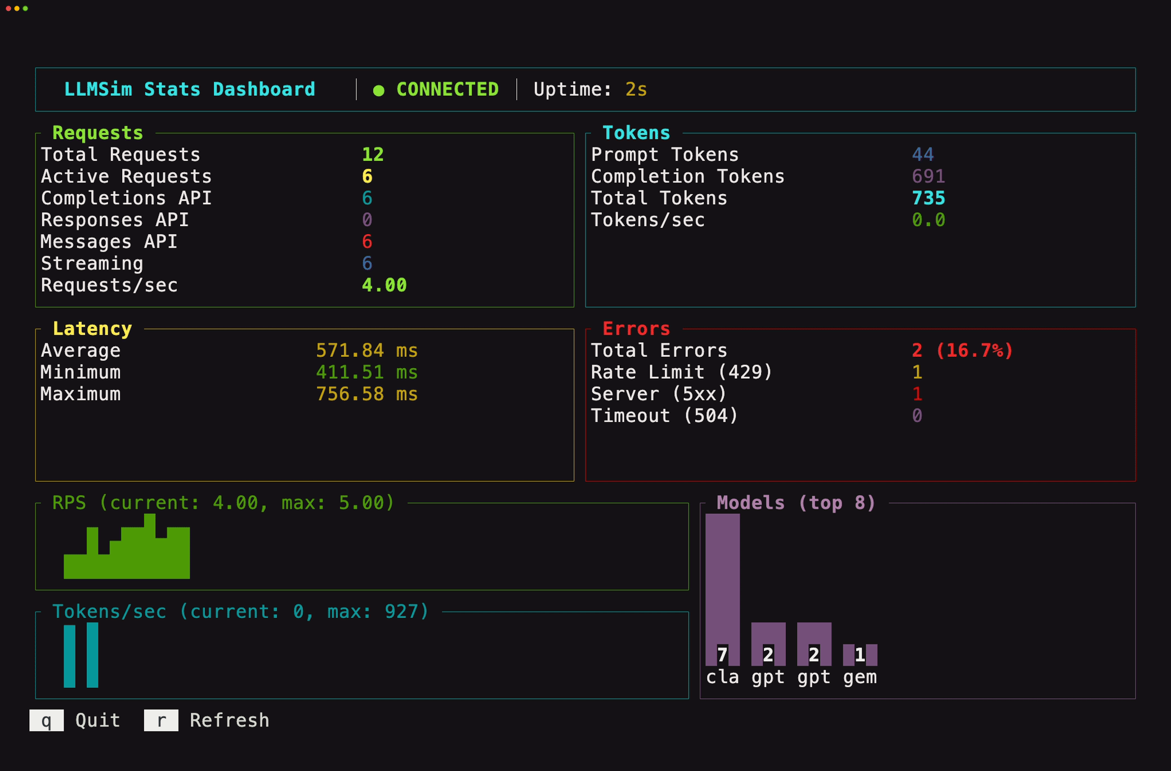
Task: Click the Completions API row label
Action: click(126, 198)
